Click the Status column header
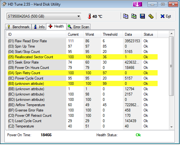Viewport: 180px width, 145px height. [x=150, y=34]
